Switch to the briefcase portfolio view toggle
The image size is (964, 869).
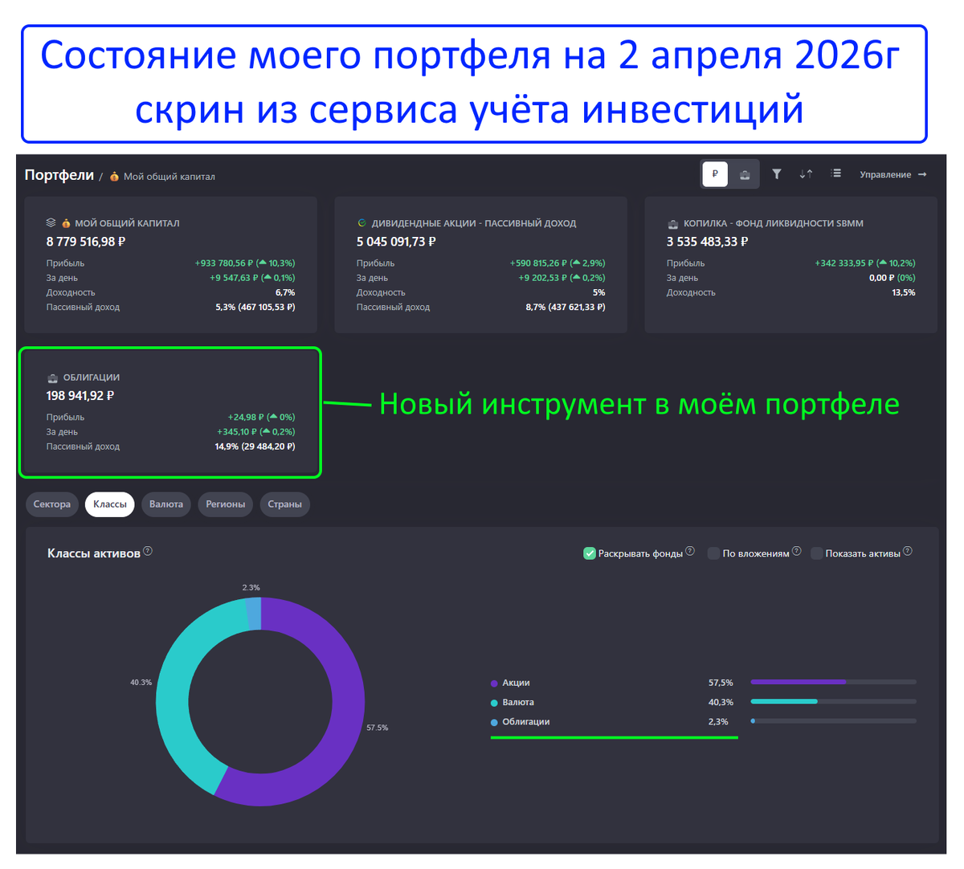(x=745, y=174)
